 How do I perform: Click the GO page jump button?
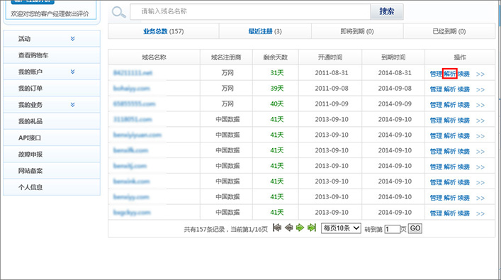(x=415, y=228)
